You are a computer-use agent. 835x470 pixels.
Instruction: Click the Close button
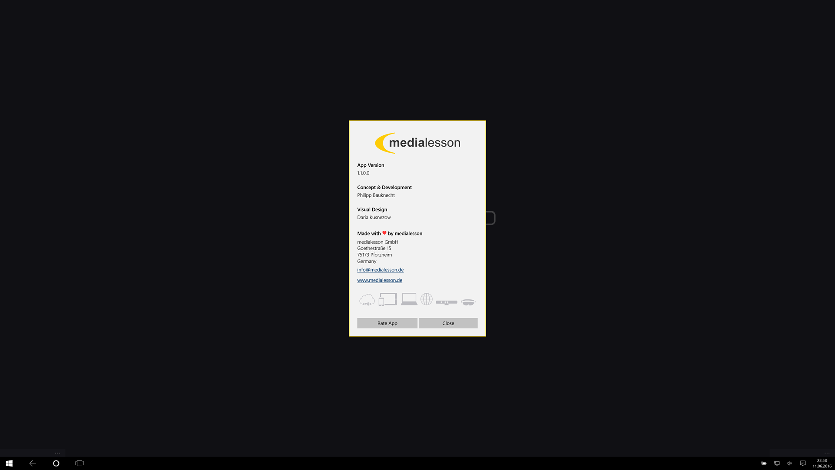coord(448,322)
